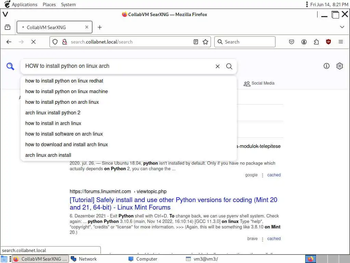Switch to the Social Media category tab
350x263 pixels.
(x=259, y=84)
